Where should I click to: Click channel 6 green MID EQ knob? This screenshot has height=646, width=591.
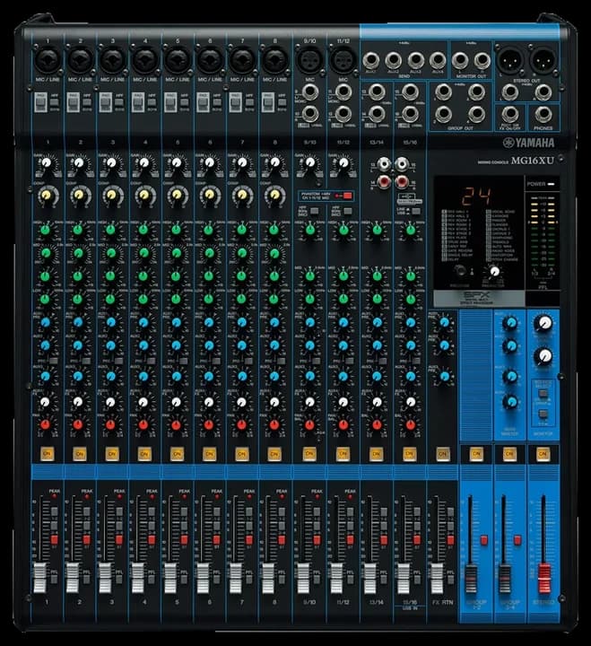(x=209, y=252)
